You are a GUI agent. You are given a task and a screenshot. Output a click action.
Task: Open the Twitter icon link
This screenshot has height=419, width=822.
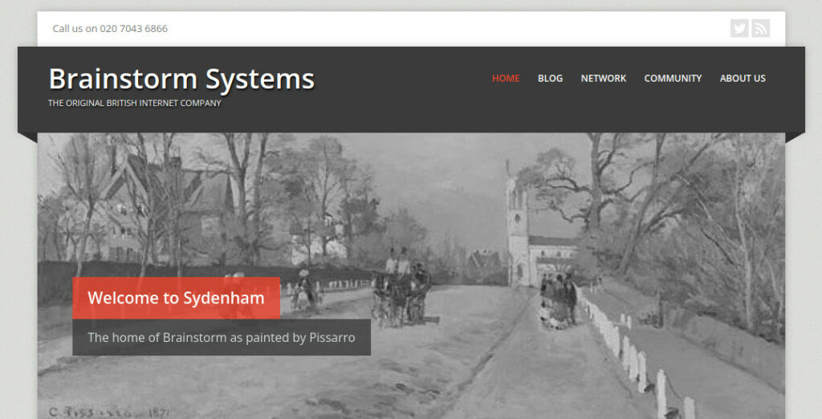(739, 28)
